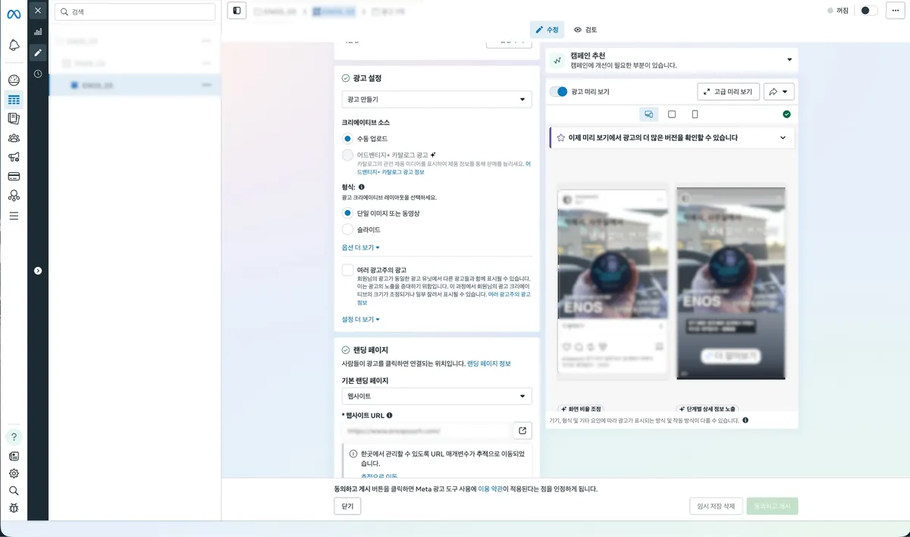Viewport: 910px width, 537px height.
Task: Open the all tools hamburger menu
Action: tap(14, 215)
